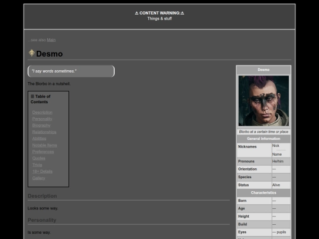Open Abilities link in contents list

coord(39,139)
